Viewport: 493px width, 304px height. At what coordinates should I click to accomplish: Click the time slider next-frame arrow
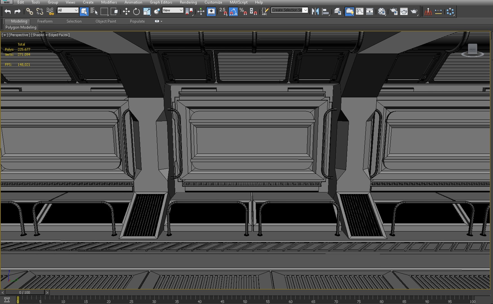(x=47, y=292)
